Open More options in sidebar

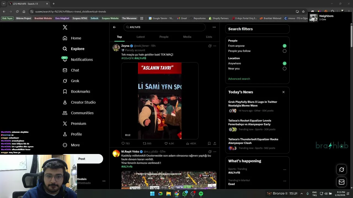71,145
